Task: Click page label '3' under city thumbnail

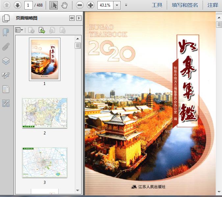Action: pos(45,182)
